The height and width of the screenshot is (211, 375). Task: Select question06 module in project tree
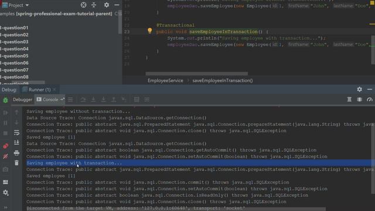(14, 63)
